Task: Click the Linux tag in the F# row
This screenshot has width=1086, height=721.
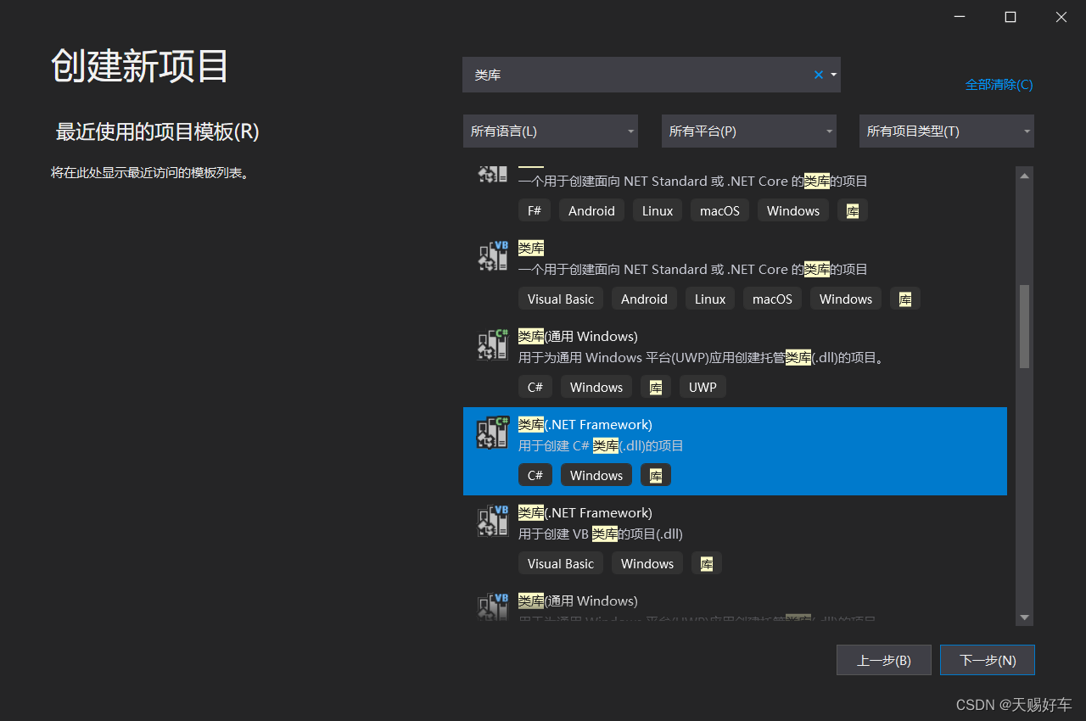Action: pyautogui.click(x=658, y=210)
